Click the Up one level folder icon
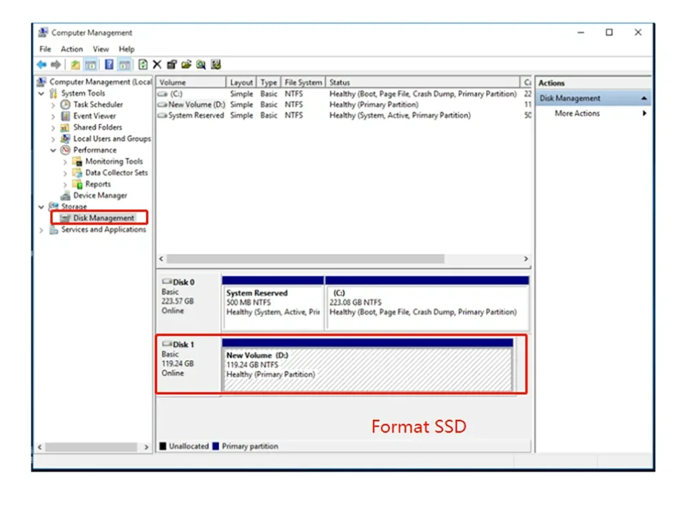The image size is (689, 518). [x=75, y=65]
